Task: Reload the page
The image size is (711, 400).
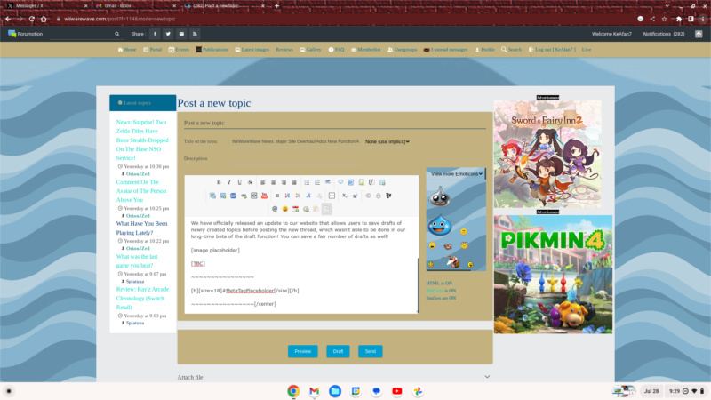Action: (x=32, y=19)
